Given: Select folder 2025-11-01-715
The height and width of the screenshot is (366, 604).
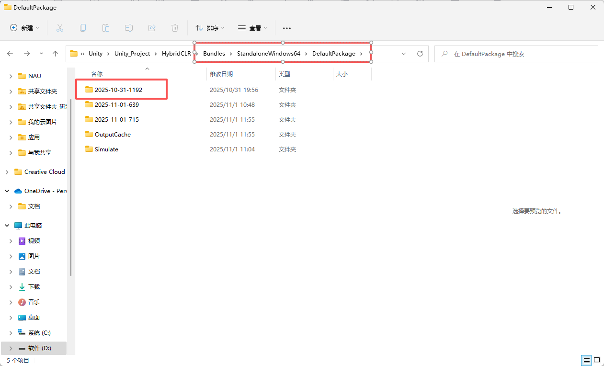Looking at the screenshot, I should (x=117, y=119).
